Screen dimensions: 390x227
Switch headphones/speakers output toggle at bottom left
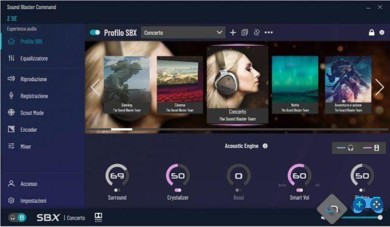(x=17, y=218)
